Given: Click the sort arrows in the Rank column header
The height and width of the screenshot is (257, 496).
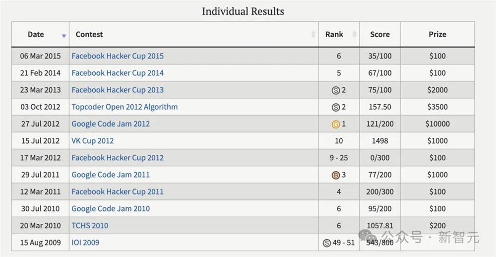Looking at the screenshot, I should tap(354, 34).
